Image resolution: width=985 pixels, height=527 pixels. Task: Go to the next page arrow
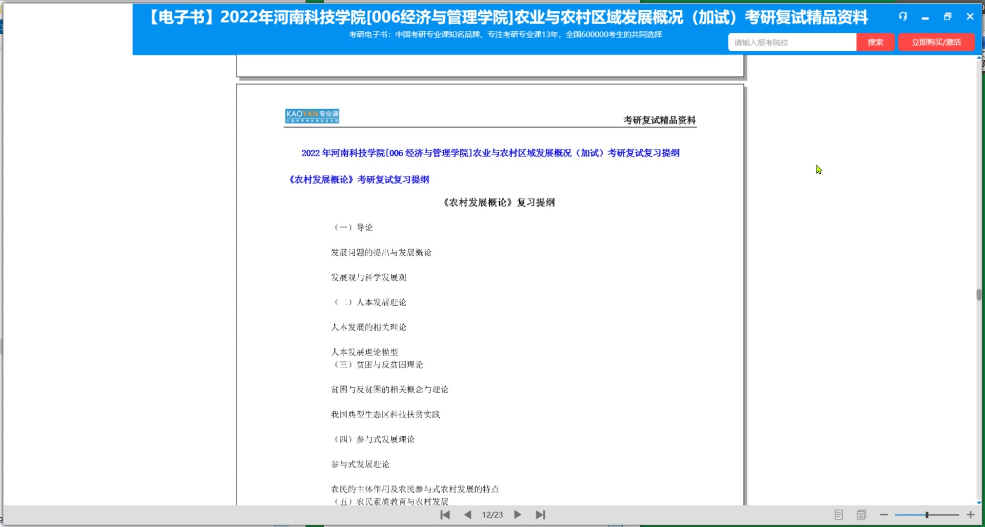518,515
